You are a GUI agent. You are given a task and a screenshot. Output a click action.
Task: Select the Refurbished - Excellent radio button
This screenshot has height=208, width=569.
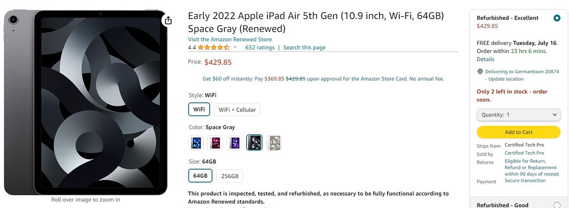click(x=556, y=18)
